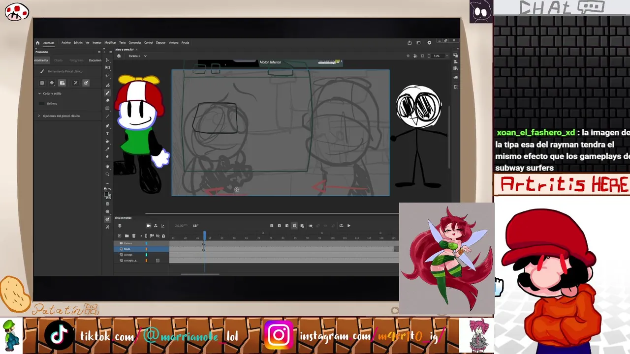Select the Lasso tool
Screen dimensions: 630x354
click(x=107, y=75)
